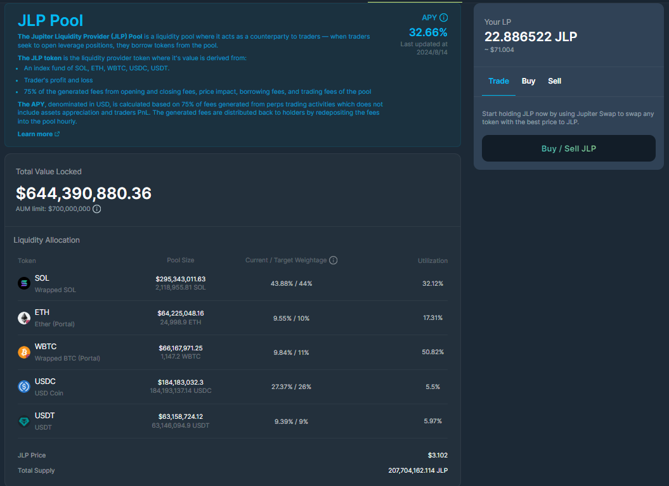The width and height of the screenshot is (669, 486).
Task: Click the Utilization column header
Action: 432,260
